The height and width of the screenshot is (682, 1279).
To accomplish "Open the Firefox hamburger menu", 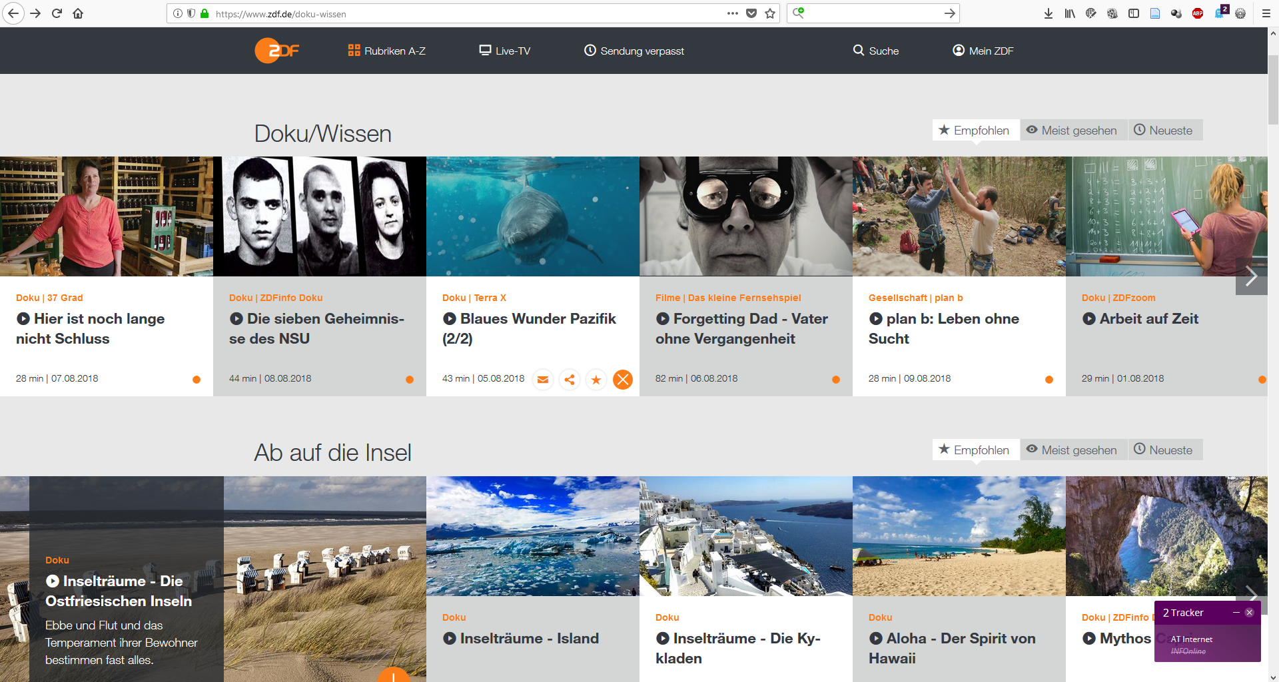I will [x=1266, y=13].
